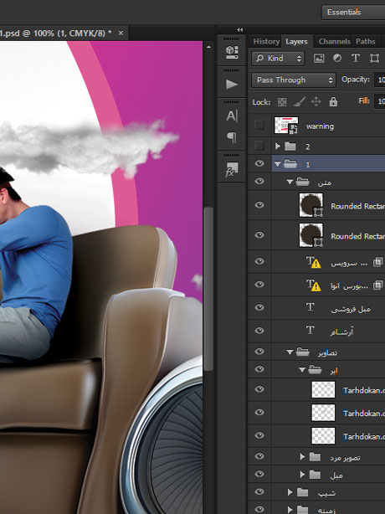Show the hidden warning layer

[259, 125]
